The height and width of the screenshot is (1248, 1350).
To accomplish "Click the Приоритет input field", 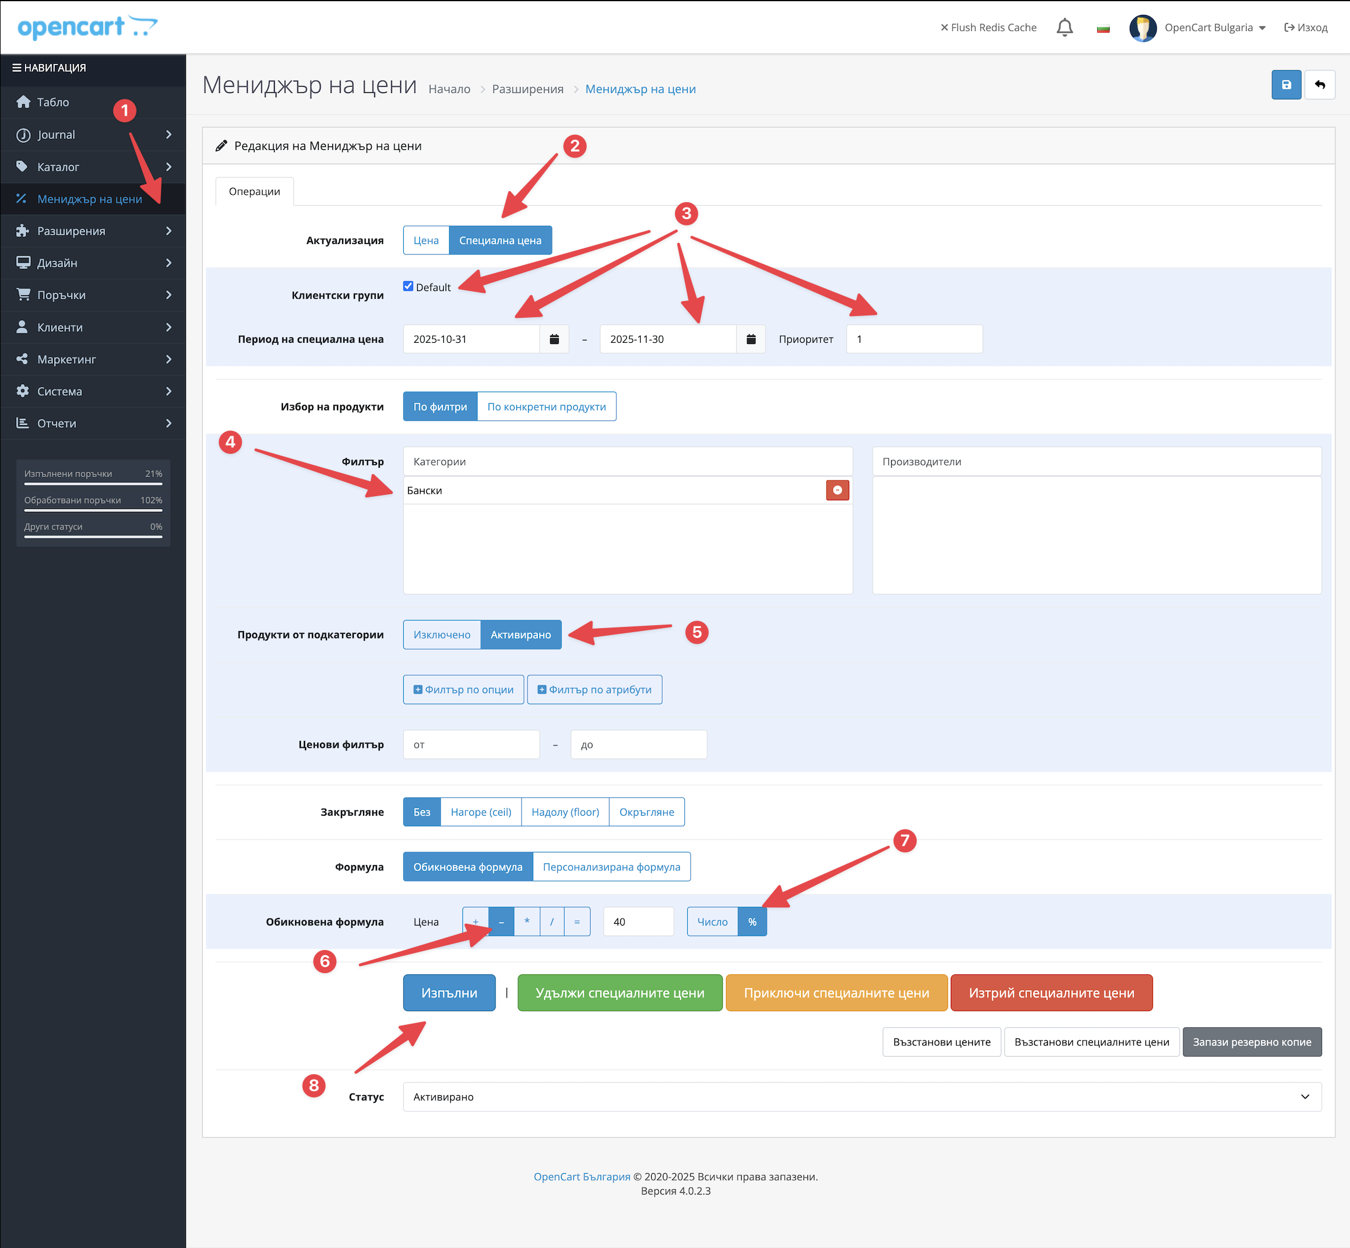I will pos(914,339).
